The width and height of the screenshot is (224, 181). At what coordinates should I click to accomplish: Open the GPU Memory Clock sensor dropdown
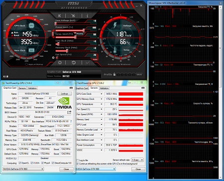point(102,99)
